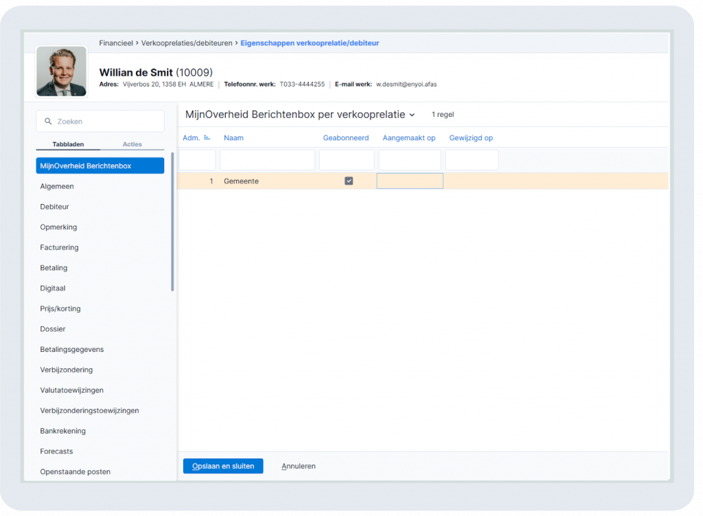Expand the MijnOverheid Berichtenbox view dropdown

click(x=412, y=115)
